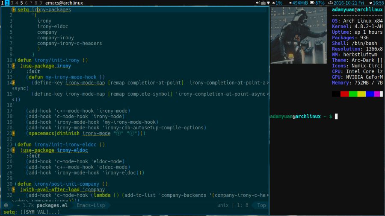
Task: Click 'with-eval-after-load' on line 31
Action: (x=51, y=190)
